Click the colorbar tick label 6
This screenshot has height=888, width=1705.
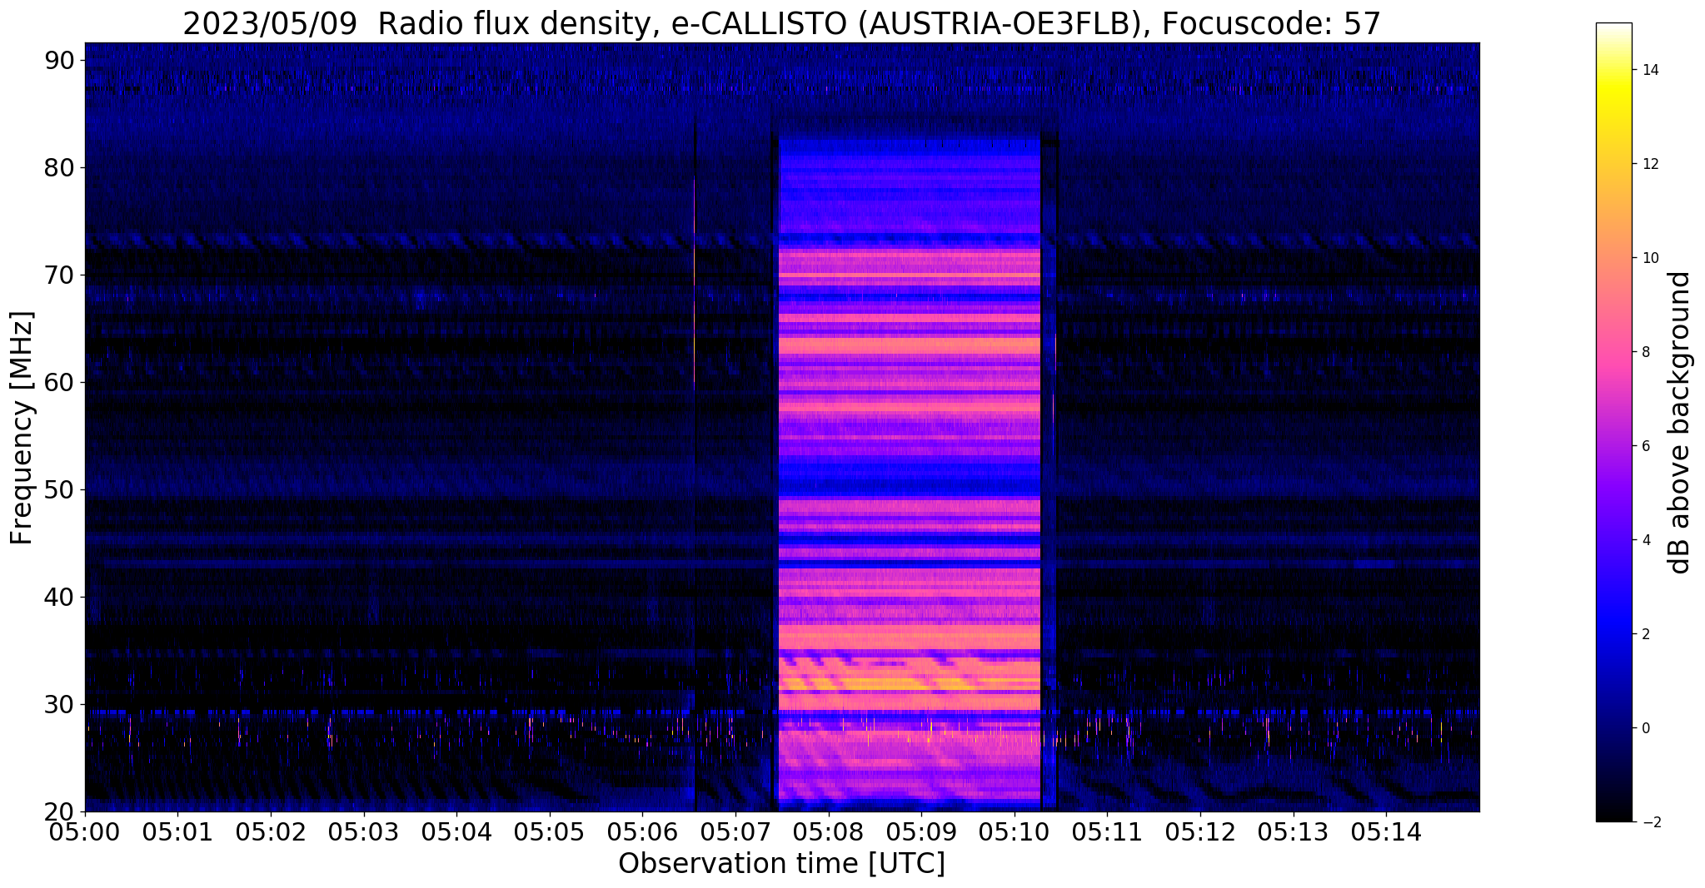tap(1644, 446)
